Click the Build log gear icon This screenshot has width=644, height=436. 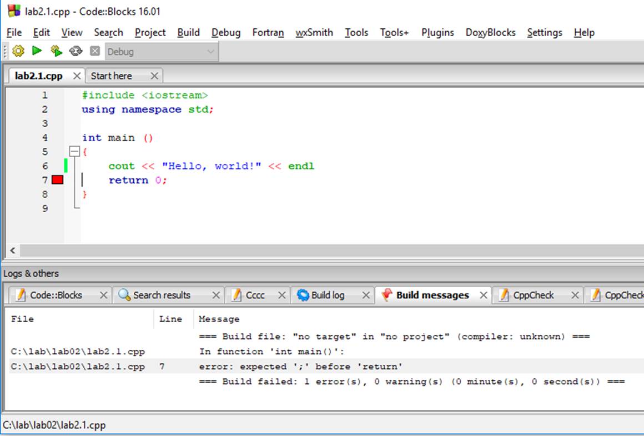[303, 295]
